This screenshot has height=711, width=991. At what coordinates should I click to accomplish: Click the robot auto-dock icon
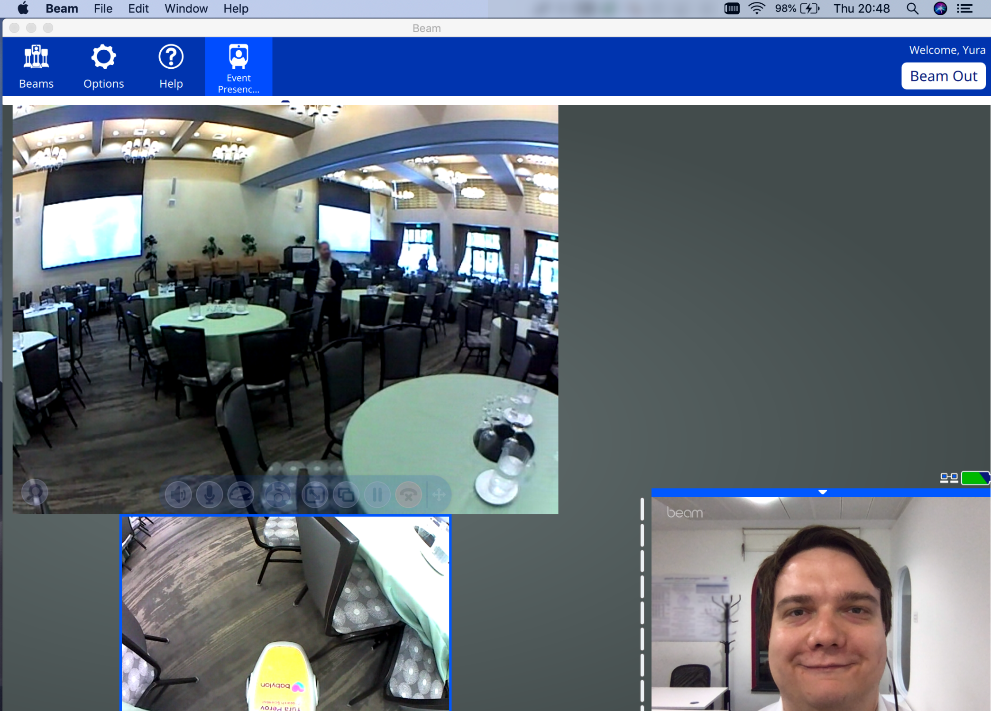tap(277, 495)
